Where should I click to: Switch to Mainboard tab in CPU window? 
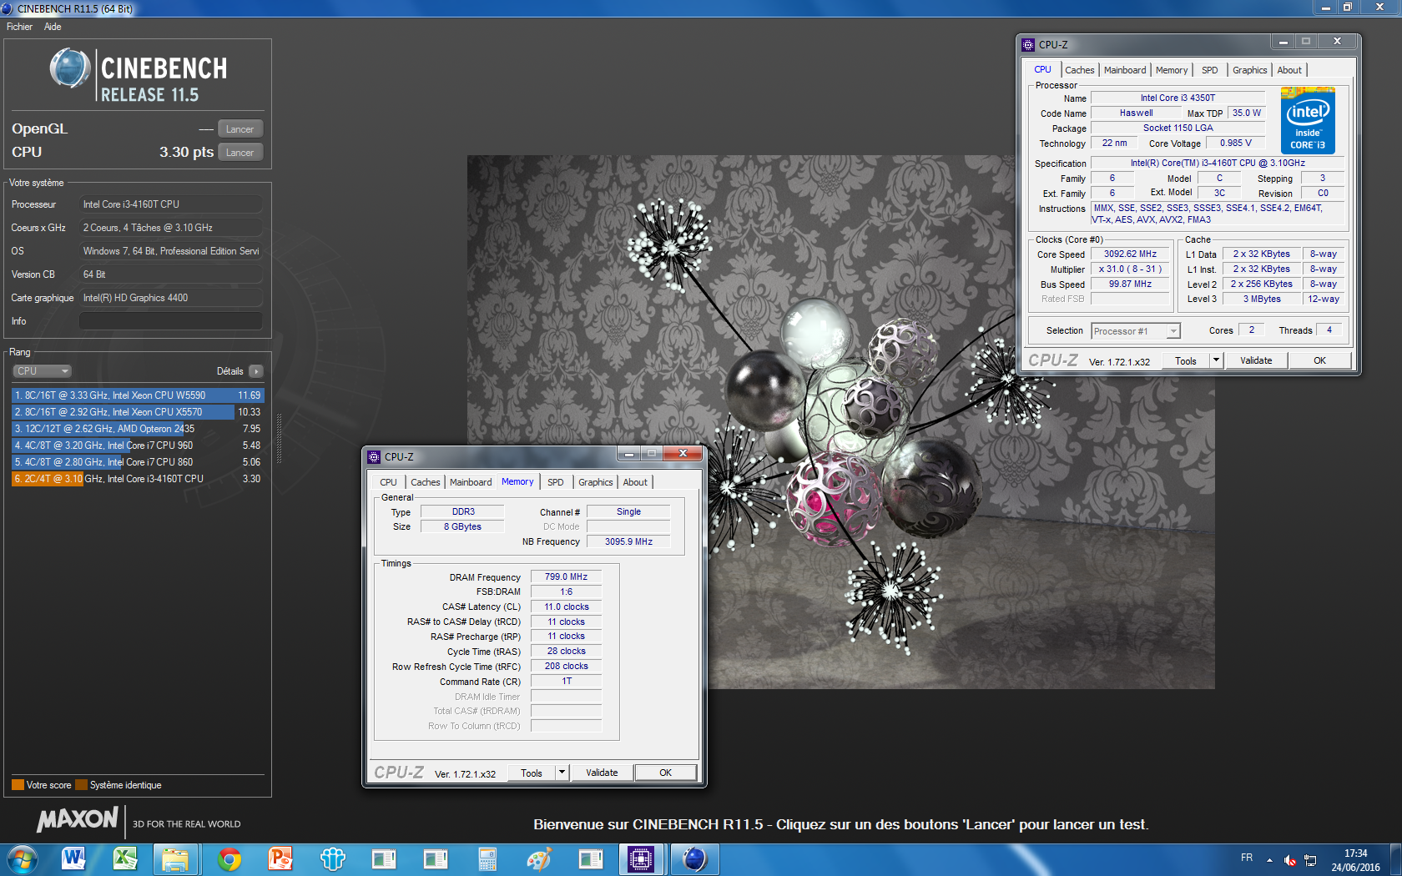pos(1125,70)
